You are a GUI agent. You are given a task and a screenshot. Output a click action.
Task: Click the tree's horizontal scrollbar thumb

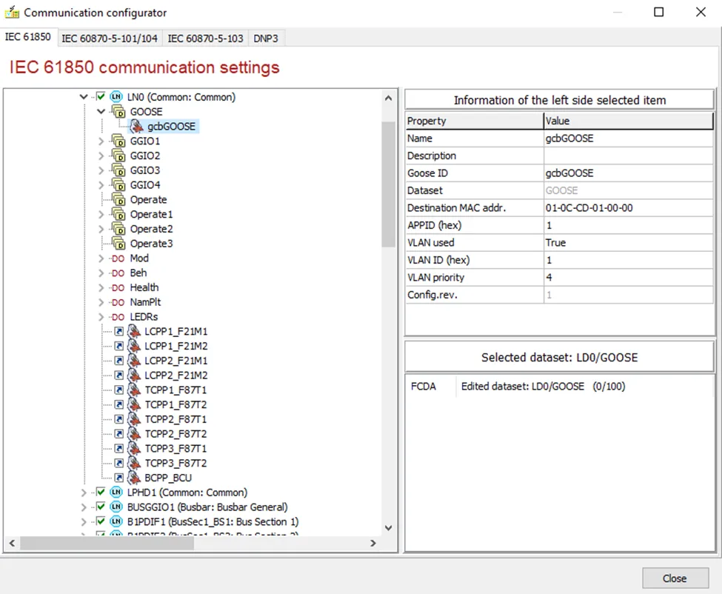[107, 544]
